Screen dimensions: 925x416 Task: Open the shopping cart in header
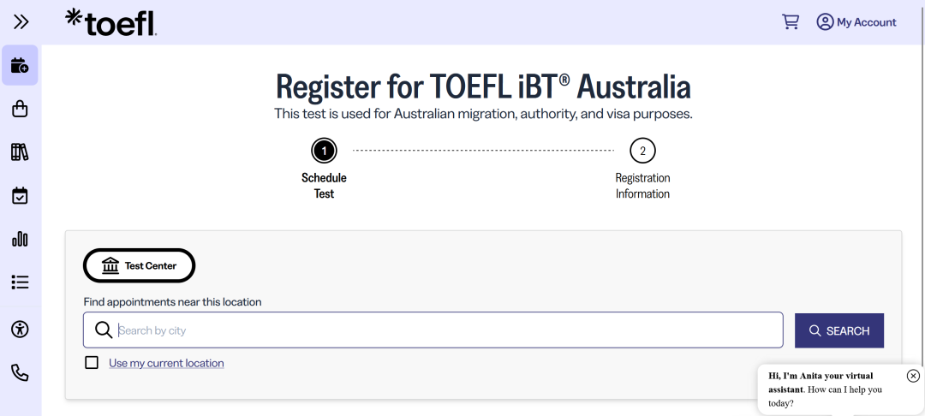(791, 22)
